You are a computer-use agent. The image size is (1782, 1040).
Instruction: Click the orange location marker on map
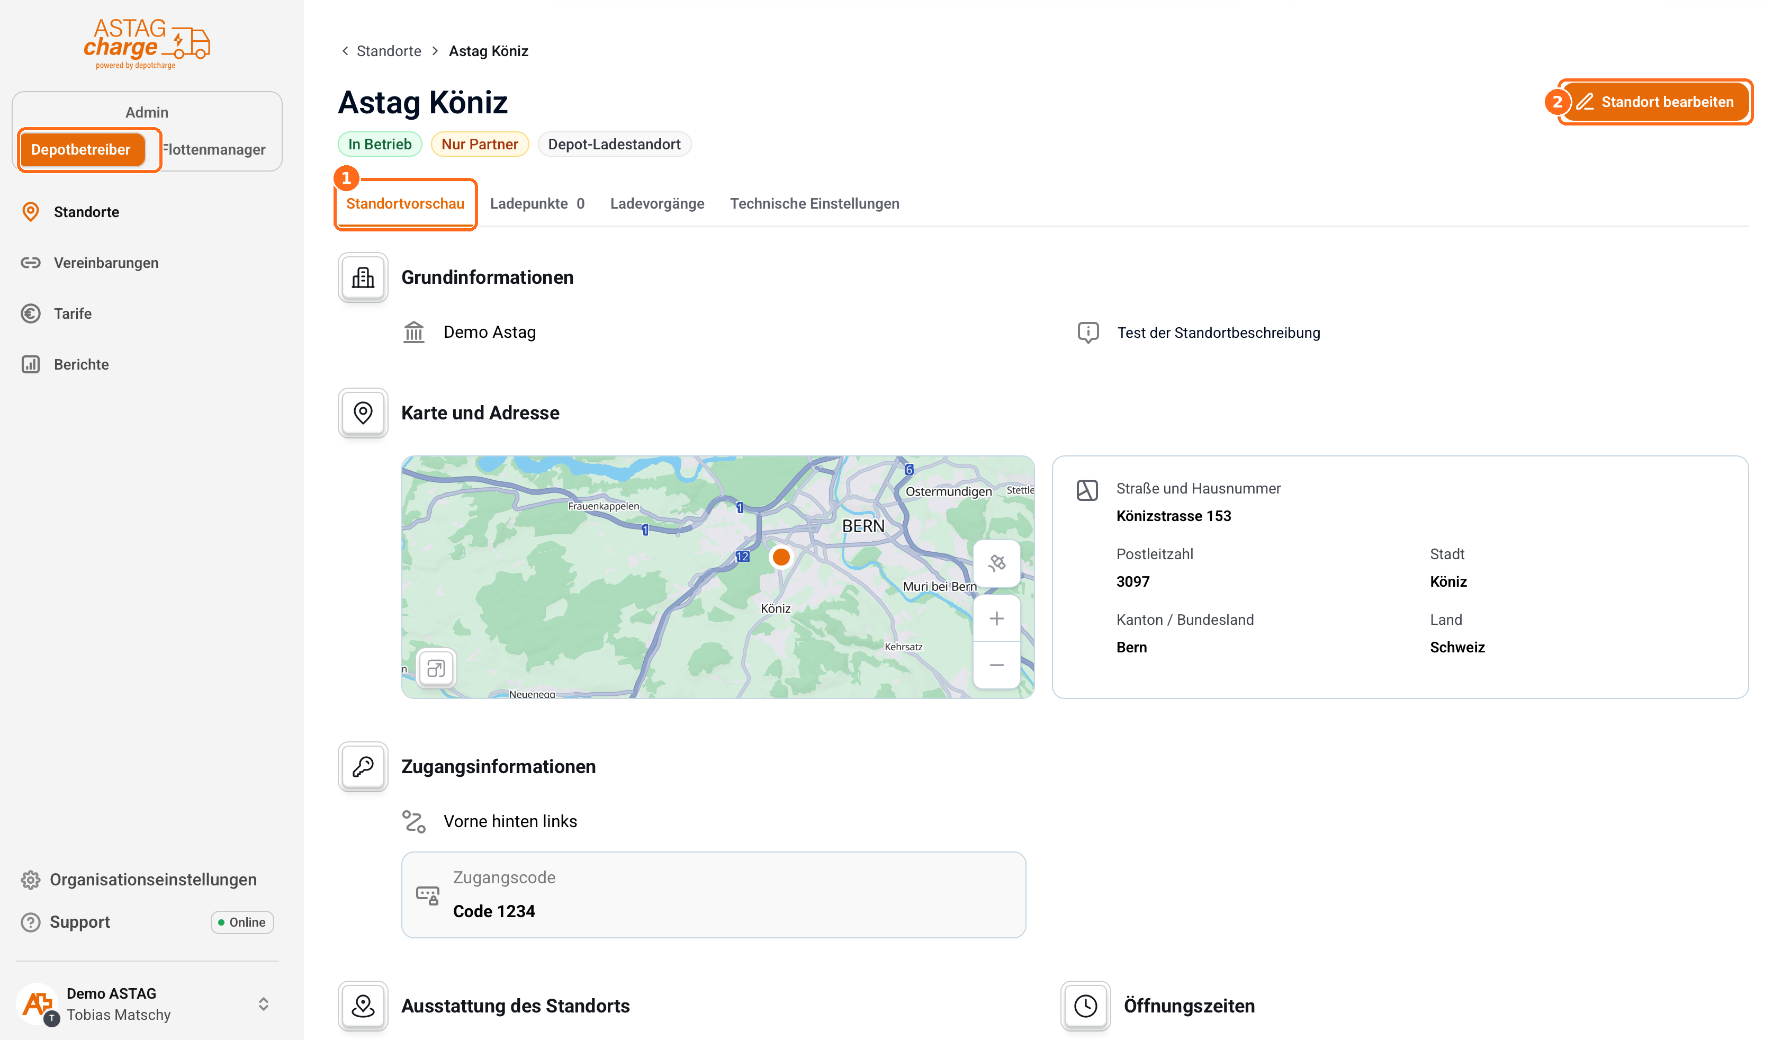[781, 557]
